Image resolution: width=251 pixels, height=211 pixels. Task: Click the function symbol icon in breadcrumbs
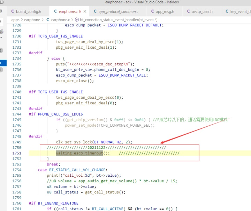[x=77, y=20]
